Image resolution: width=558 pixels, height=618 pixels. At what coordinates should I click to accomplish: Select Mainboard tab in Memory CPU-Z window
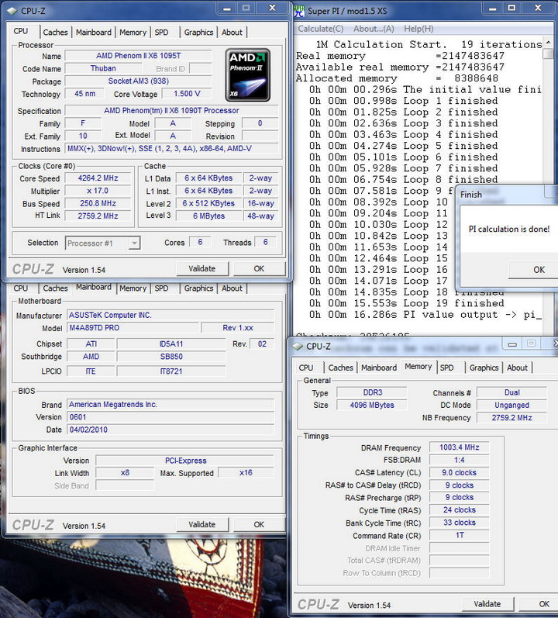[379, 368]
